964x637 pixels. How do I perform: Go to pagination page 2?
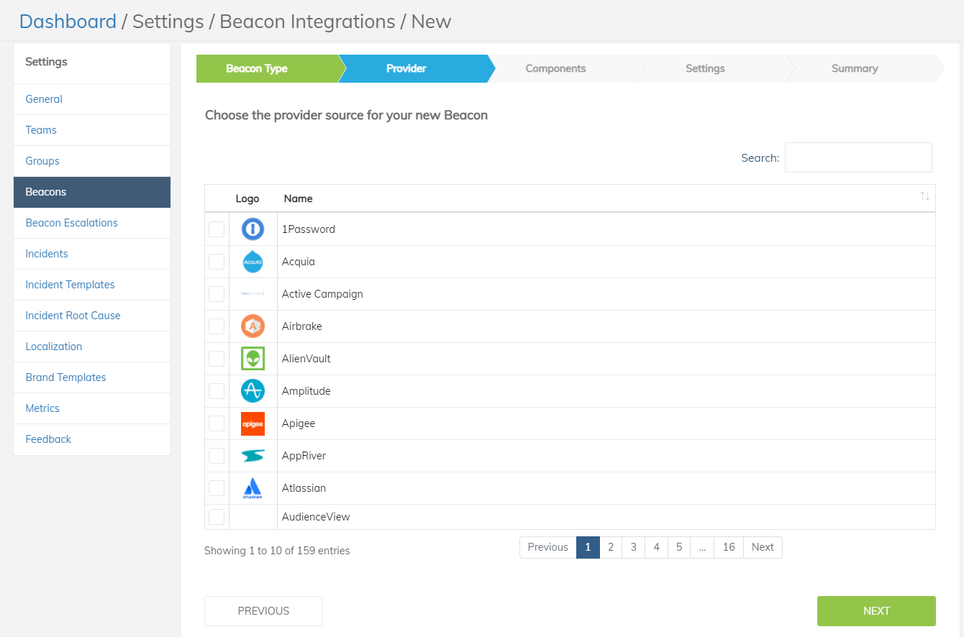[611, 547]
